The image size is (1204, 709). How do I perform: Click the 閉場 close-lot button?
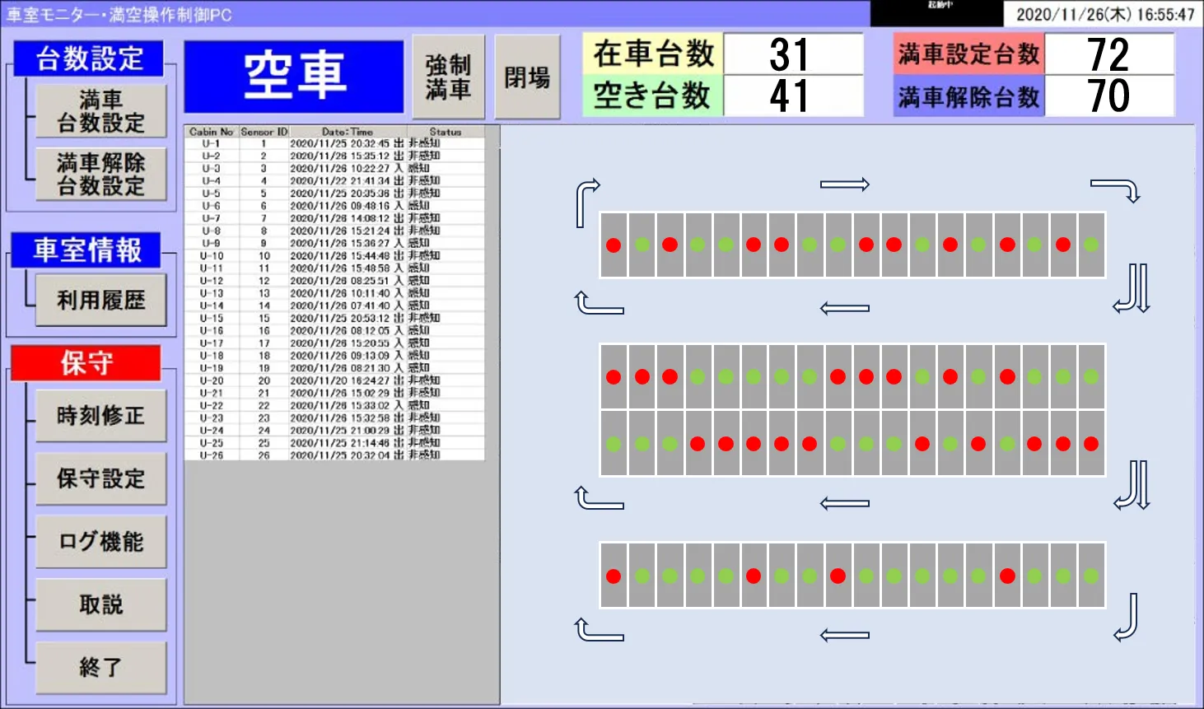click(x=527, y=77)
